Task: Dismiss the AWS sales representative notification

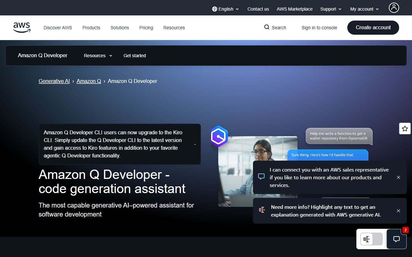Action: tap(398, 177)
